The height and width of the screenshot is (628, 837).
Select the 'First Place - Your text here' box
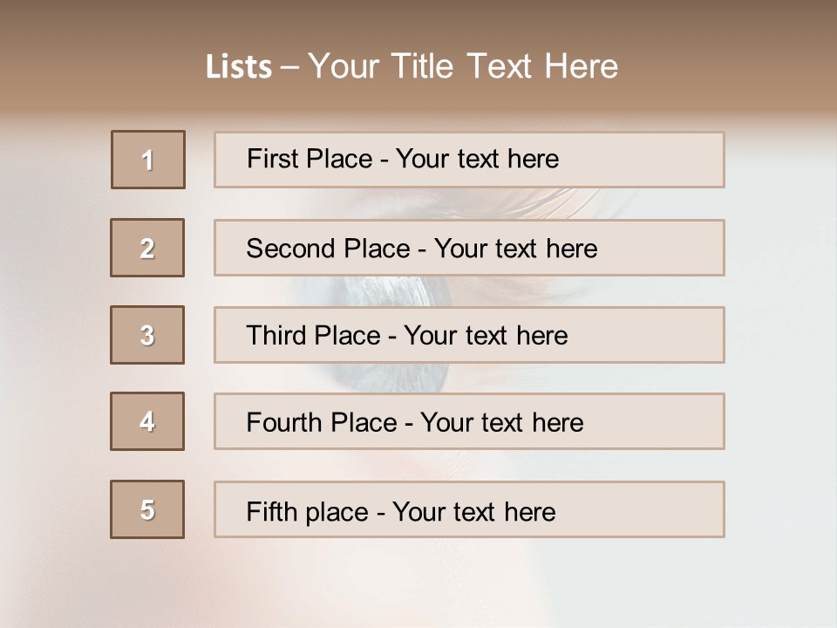click(469, 160)
